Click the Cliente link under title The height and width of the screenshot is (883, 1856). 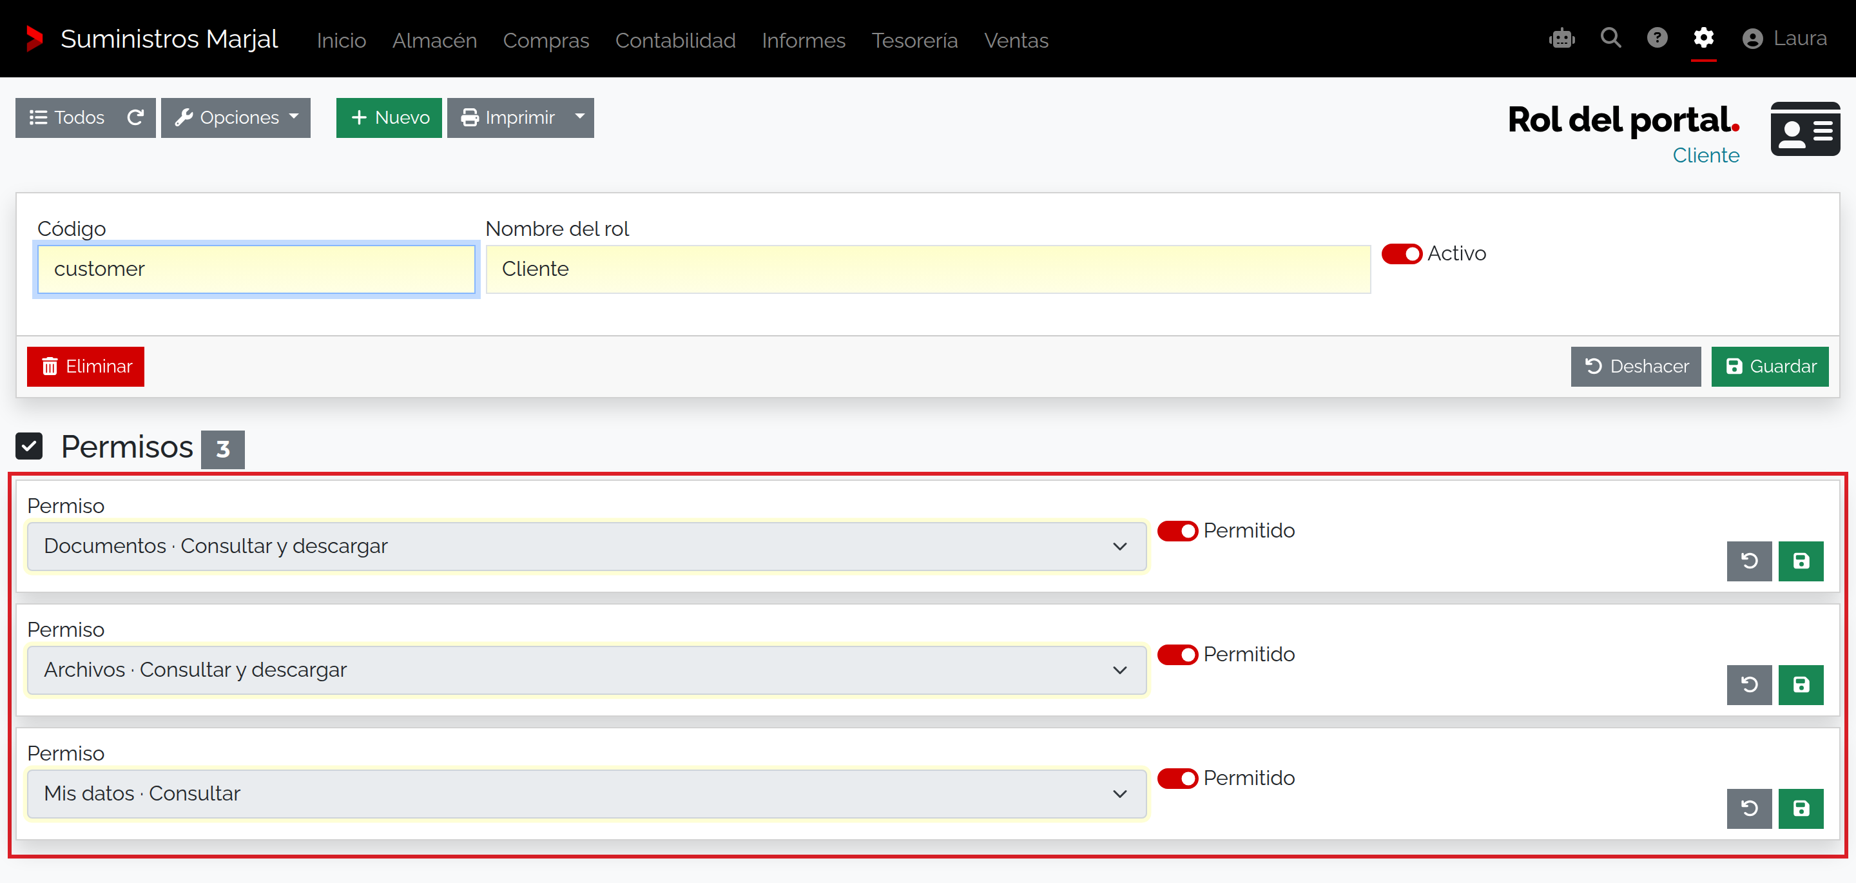click(1705, 156)
